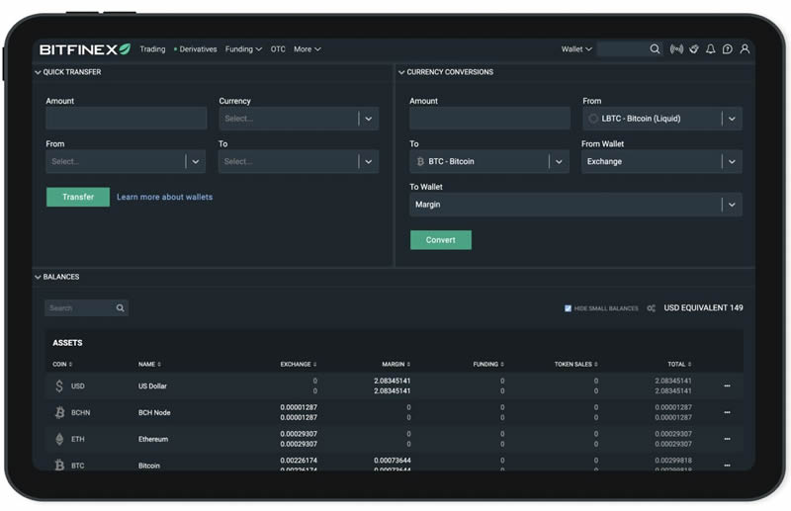Click the Bitfinex logo
Screen dimensions: 791x511
pyautogui.click(x=85, y=49)
